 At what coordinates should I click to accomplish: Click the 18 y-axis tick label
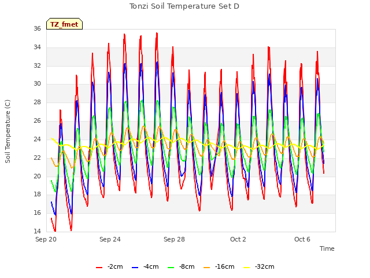pyautogui.click(x=37, y=195)
